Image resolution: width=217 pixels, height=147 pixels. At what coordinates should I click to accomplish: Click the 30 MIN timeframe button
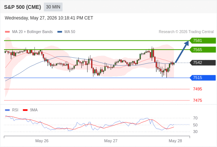pos(53,7)
